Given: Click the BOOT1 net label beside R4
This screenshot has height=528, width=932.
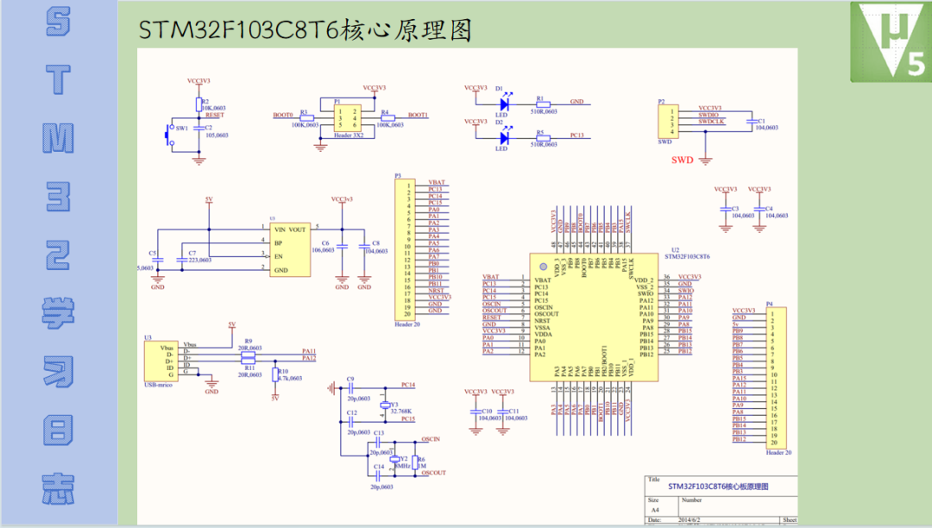Looking at the screenshot, I should click(418, 116).
